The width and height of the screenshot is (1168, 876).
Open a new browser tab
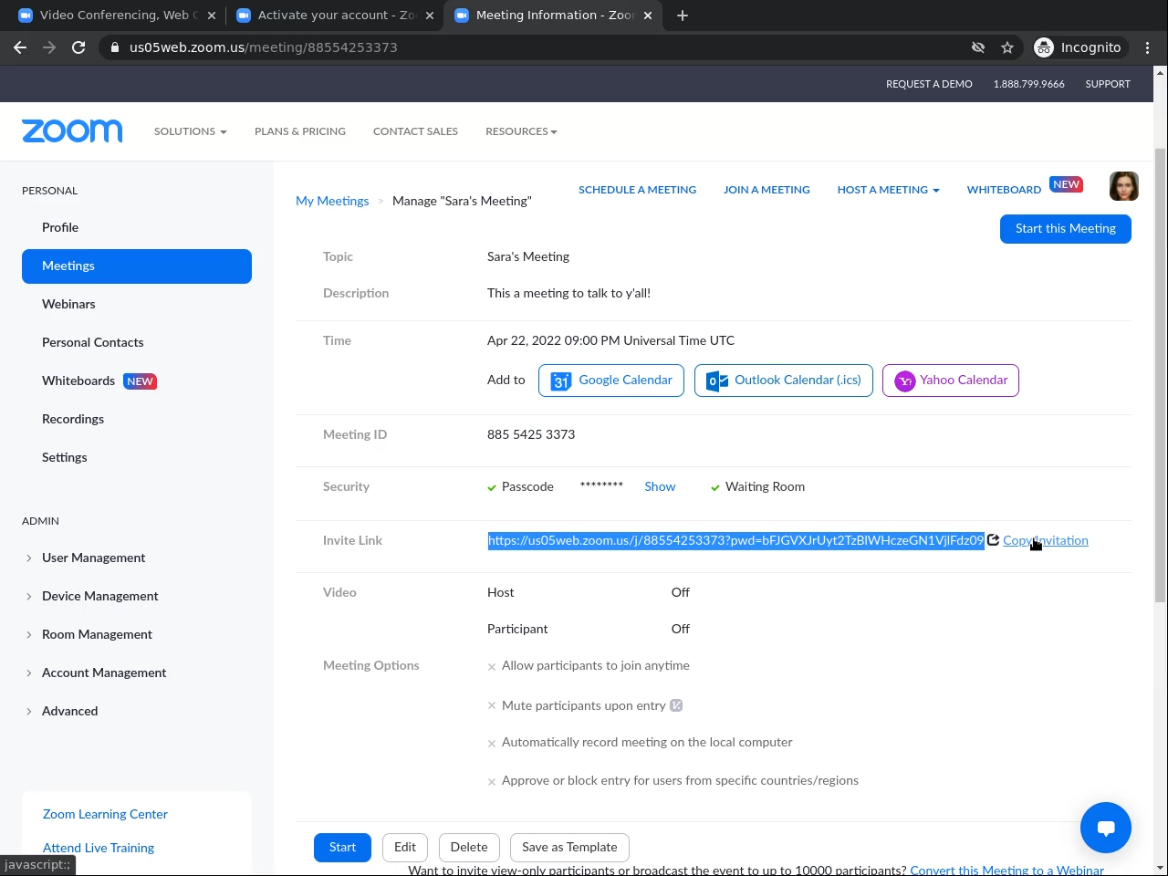pyautogui.click(x=683, y=16)
